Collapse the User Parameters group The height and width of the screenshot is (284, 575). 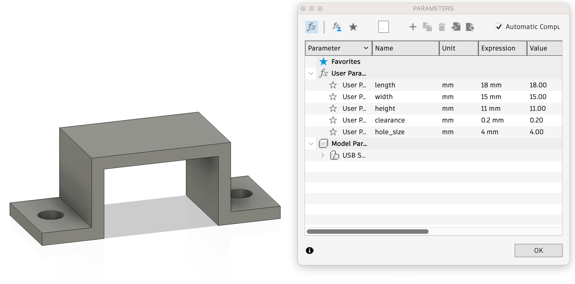pyautogui.click(x=311, y=74)
